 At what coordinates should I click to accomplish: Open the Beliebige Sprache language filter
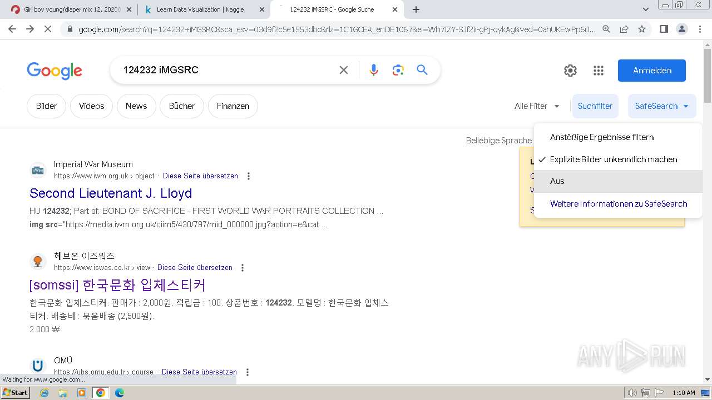pyautogui.click(x=498, y=141)
